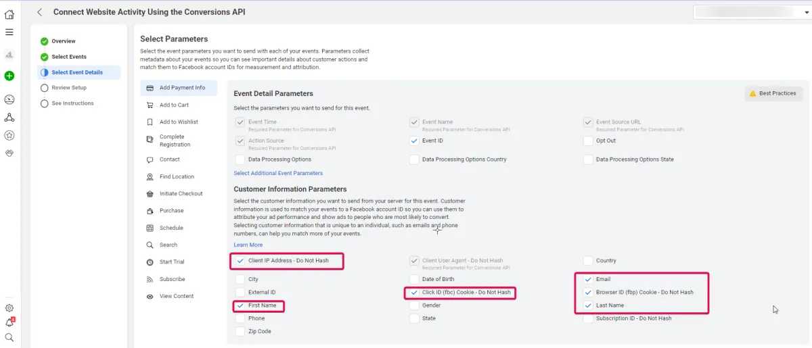This screenshot has width=812, height=348.
Task: Click the Learn More link
Action: click(248, 245)
